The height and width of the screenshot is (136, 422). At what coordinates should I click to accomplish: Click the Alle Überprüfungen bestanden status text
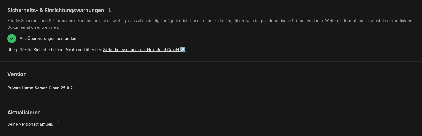pyautogui.click(x=48, y=39)
